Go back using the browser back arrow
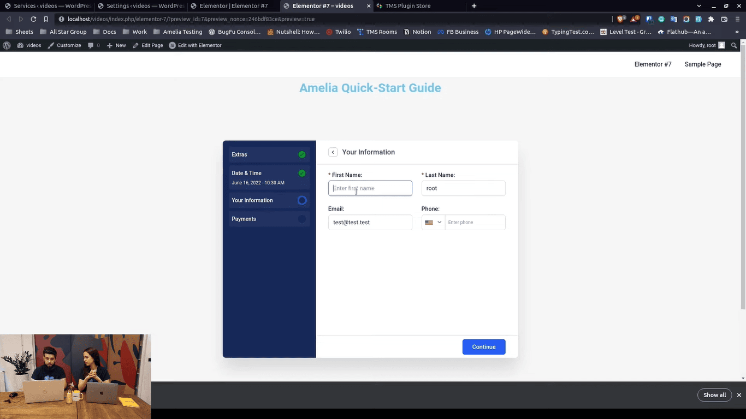 (9, 19)
